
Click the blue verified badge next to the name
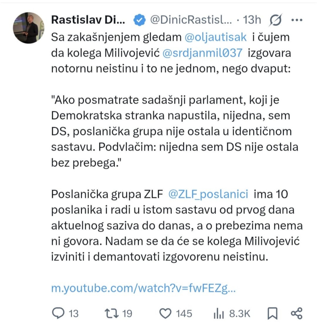click(x=139, y=20)
